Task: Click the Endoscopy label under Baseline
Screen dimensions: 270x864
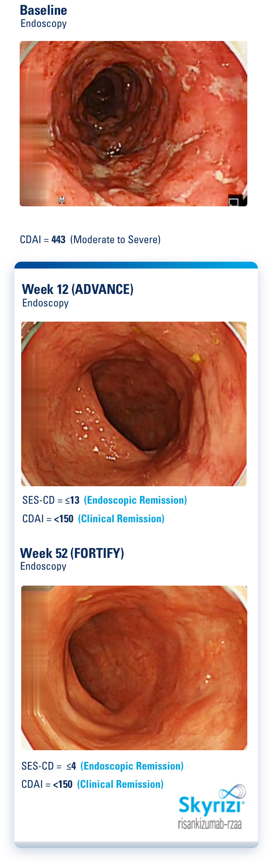Action: click(43, 24)
